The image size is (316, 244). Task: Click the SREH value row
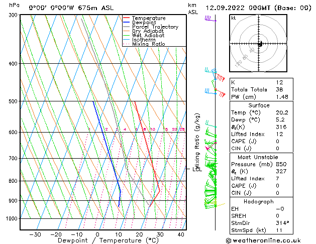point(261,216)
